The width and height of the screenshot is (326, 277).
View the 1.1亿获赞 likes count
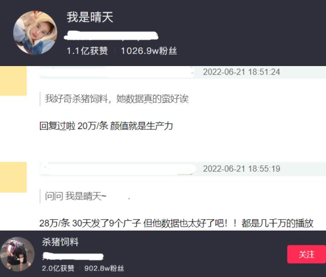coord(87,51)
